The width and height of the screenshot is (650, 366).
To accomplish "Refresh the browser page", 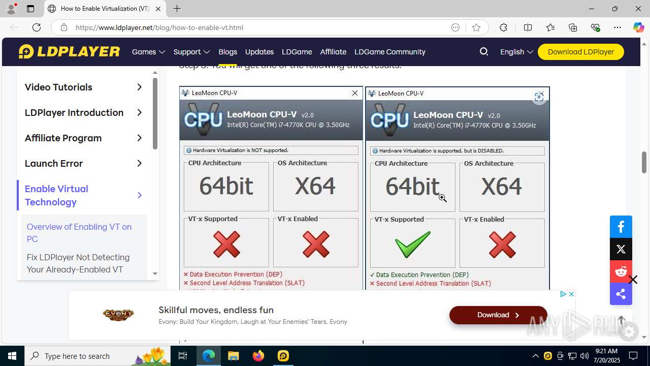I will pos(37,27).
